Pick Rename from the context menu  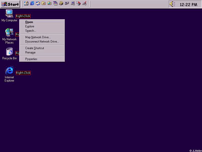42,52
